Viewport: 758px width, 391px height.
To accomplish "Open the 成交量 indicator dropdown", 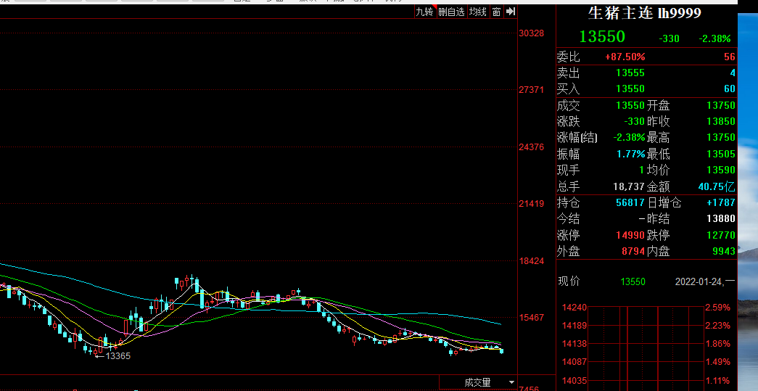I will [512, 383].
